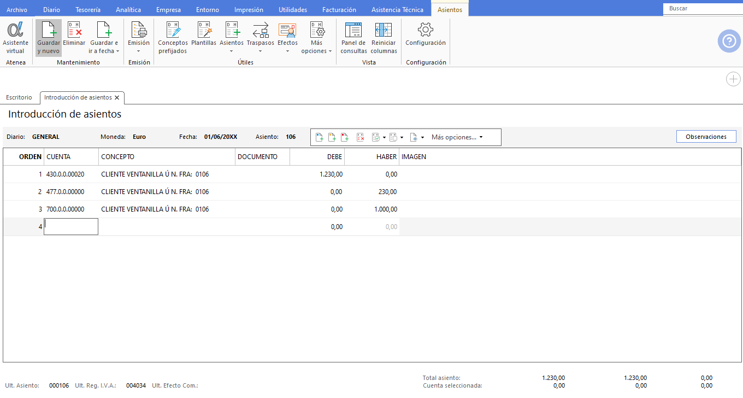The width and height of the screenshot is (743, 398).
Task: Click account 700.0.0.00000 cell
Action: point(71,209)
